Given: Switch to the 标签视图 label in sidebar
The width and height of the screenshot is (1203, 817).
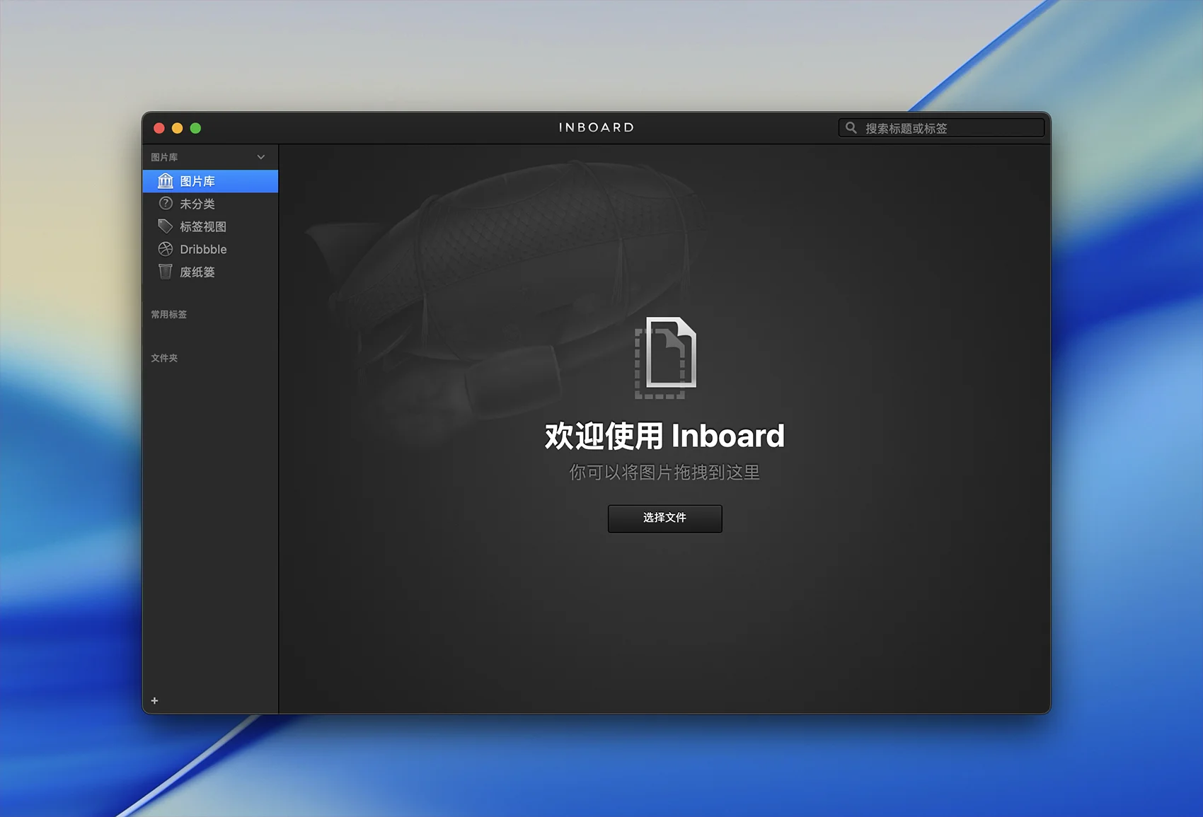Looking at the screenshot, I should point(203,226).
